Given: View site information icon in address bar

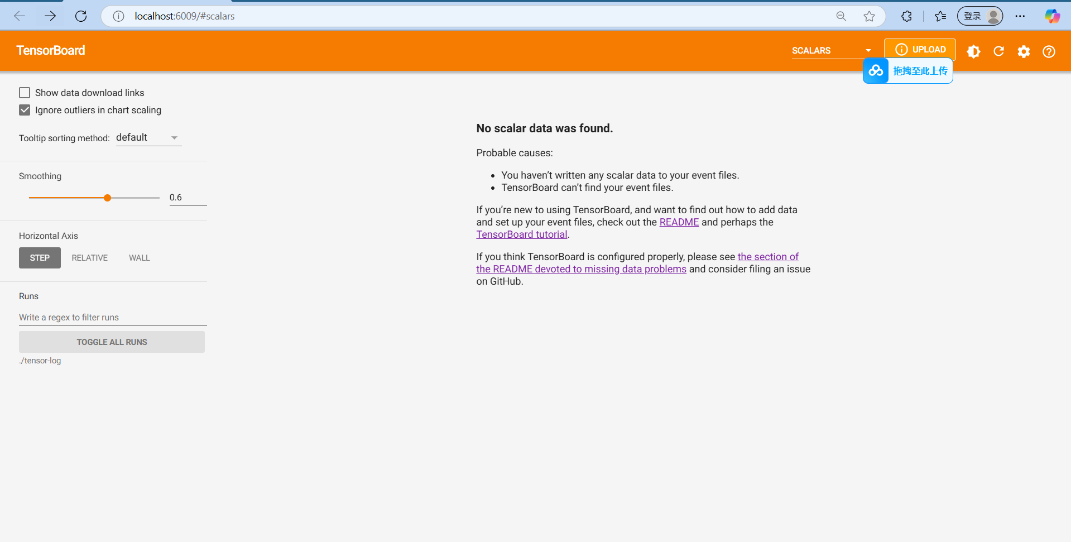Looking at the screenshot, I should tap(118, 16).
